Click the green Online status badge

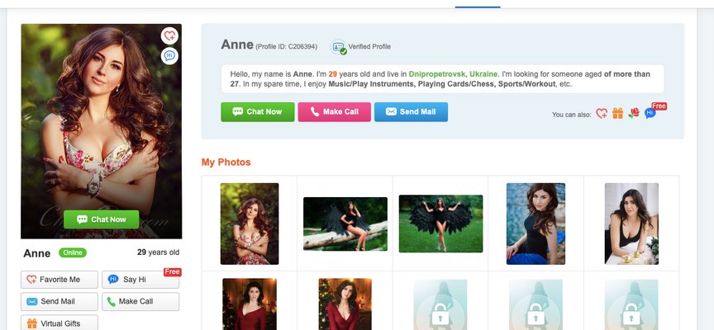point(73,252)
